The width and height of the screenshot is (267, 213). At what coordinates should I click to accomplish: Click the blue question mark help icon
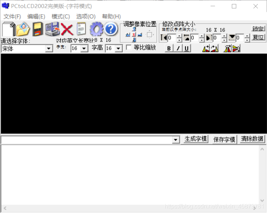tap(111, 29)
